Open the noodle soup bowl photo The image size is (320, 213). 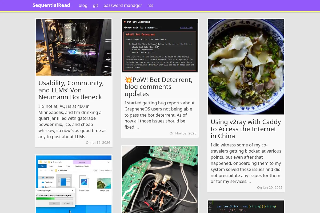[x=246, y=67]
